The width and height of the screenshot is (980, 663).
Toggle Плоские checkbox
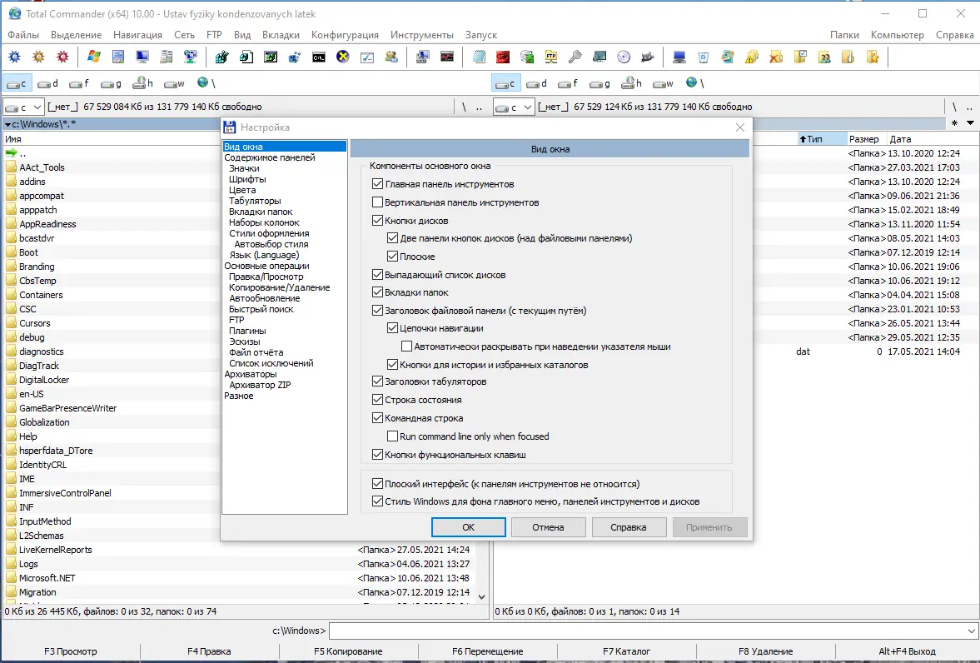(x=392, y=256)
